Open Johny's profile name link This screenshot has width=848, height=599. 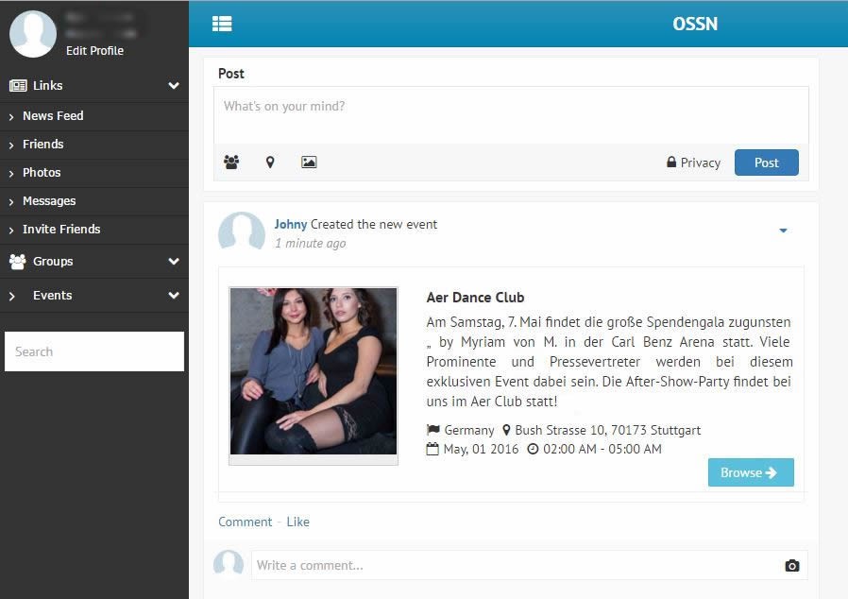tap(291, 224)
